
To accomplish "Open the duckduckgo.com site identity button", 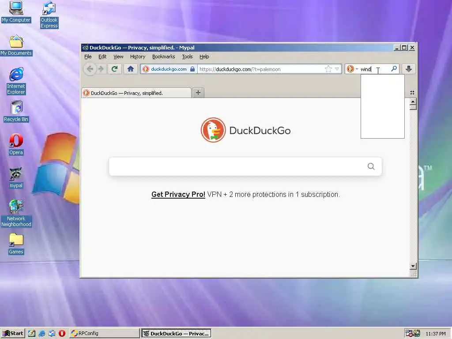I will [x=169, y=69].
